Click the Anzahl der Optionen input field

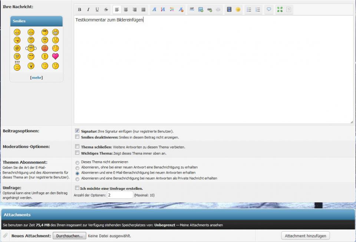120,195
